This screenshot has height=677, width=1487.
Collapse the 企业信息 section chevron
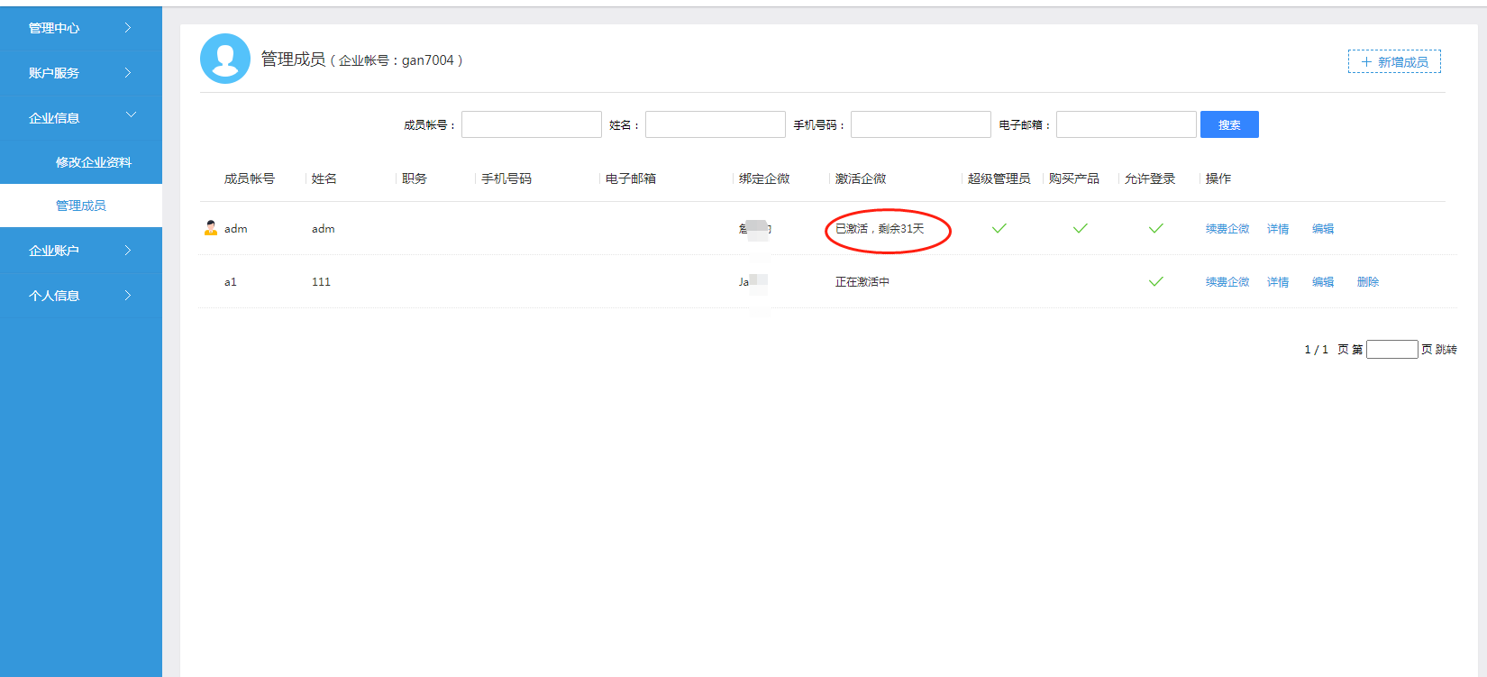[131, 115]
